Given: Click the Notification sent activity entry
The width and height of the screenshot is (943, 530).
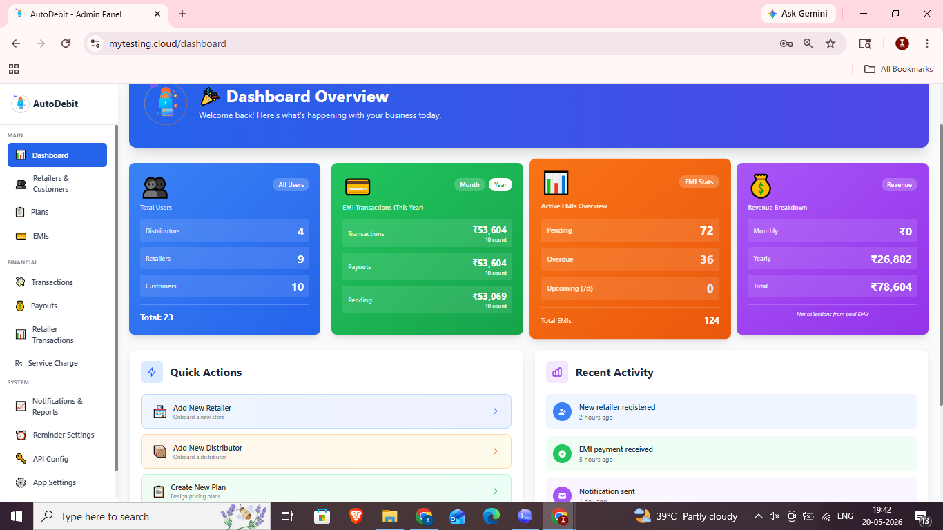Looking at the screenshot, I should tap(731, 491).
